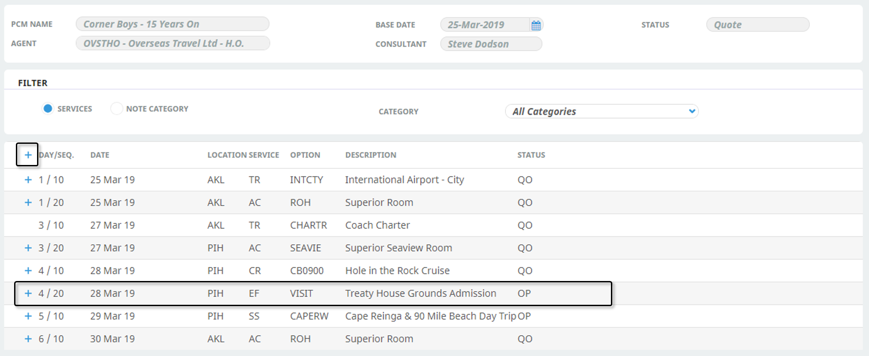Click the SS service code cell
The image size is (869, 356).
point(254,316)
